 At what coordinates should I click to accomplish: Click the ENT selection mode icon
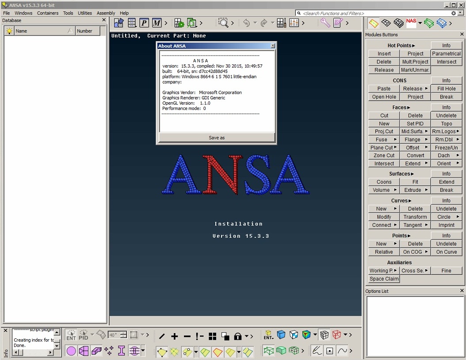tap(71, 335)
